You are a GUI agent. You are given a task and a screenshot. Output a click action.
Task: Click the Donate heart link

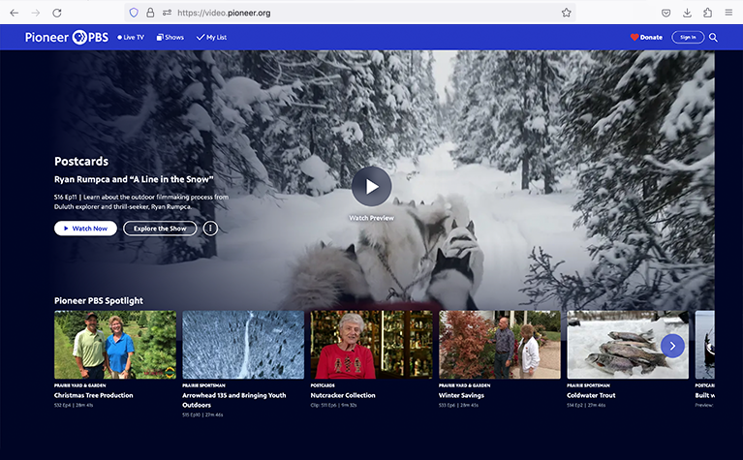(646, 37)
